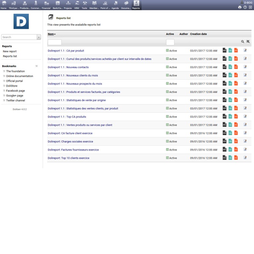Screen dimensions: 254x254
Task: Go to the Financial top menu
Action: coord(46,5)
